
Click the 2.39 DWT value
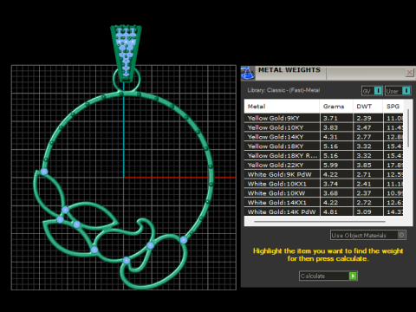pyautogui.click(x=364, y=118)
